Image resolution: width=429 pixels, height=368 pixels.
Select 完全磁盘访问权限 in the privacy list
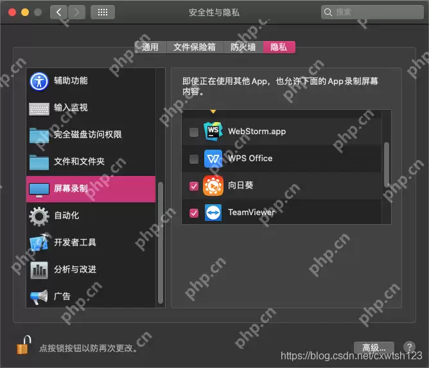91,135
